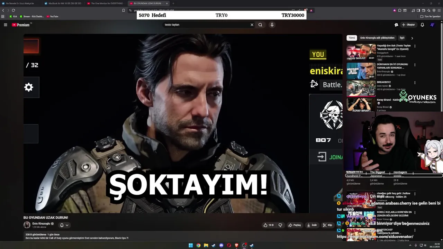This screenshot has width=443, height=249.
Task: Open the Kick bookmark
Action: click(x=13, y=16)
